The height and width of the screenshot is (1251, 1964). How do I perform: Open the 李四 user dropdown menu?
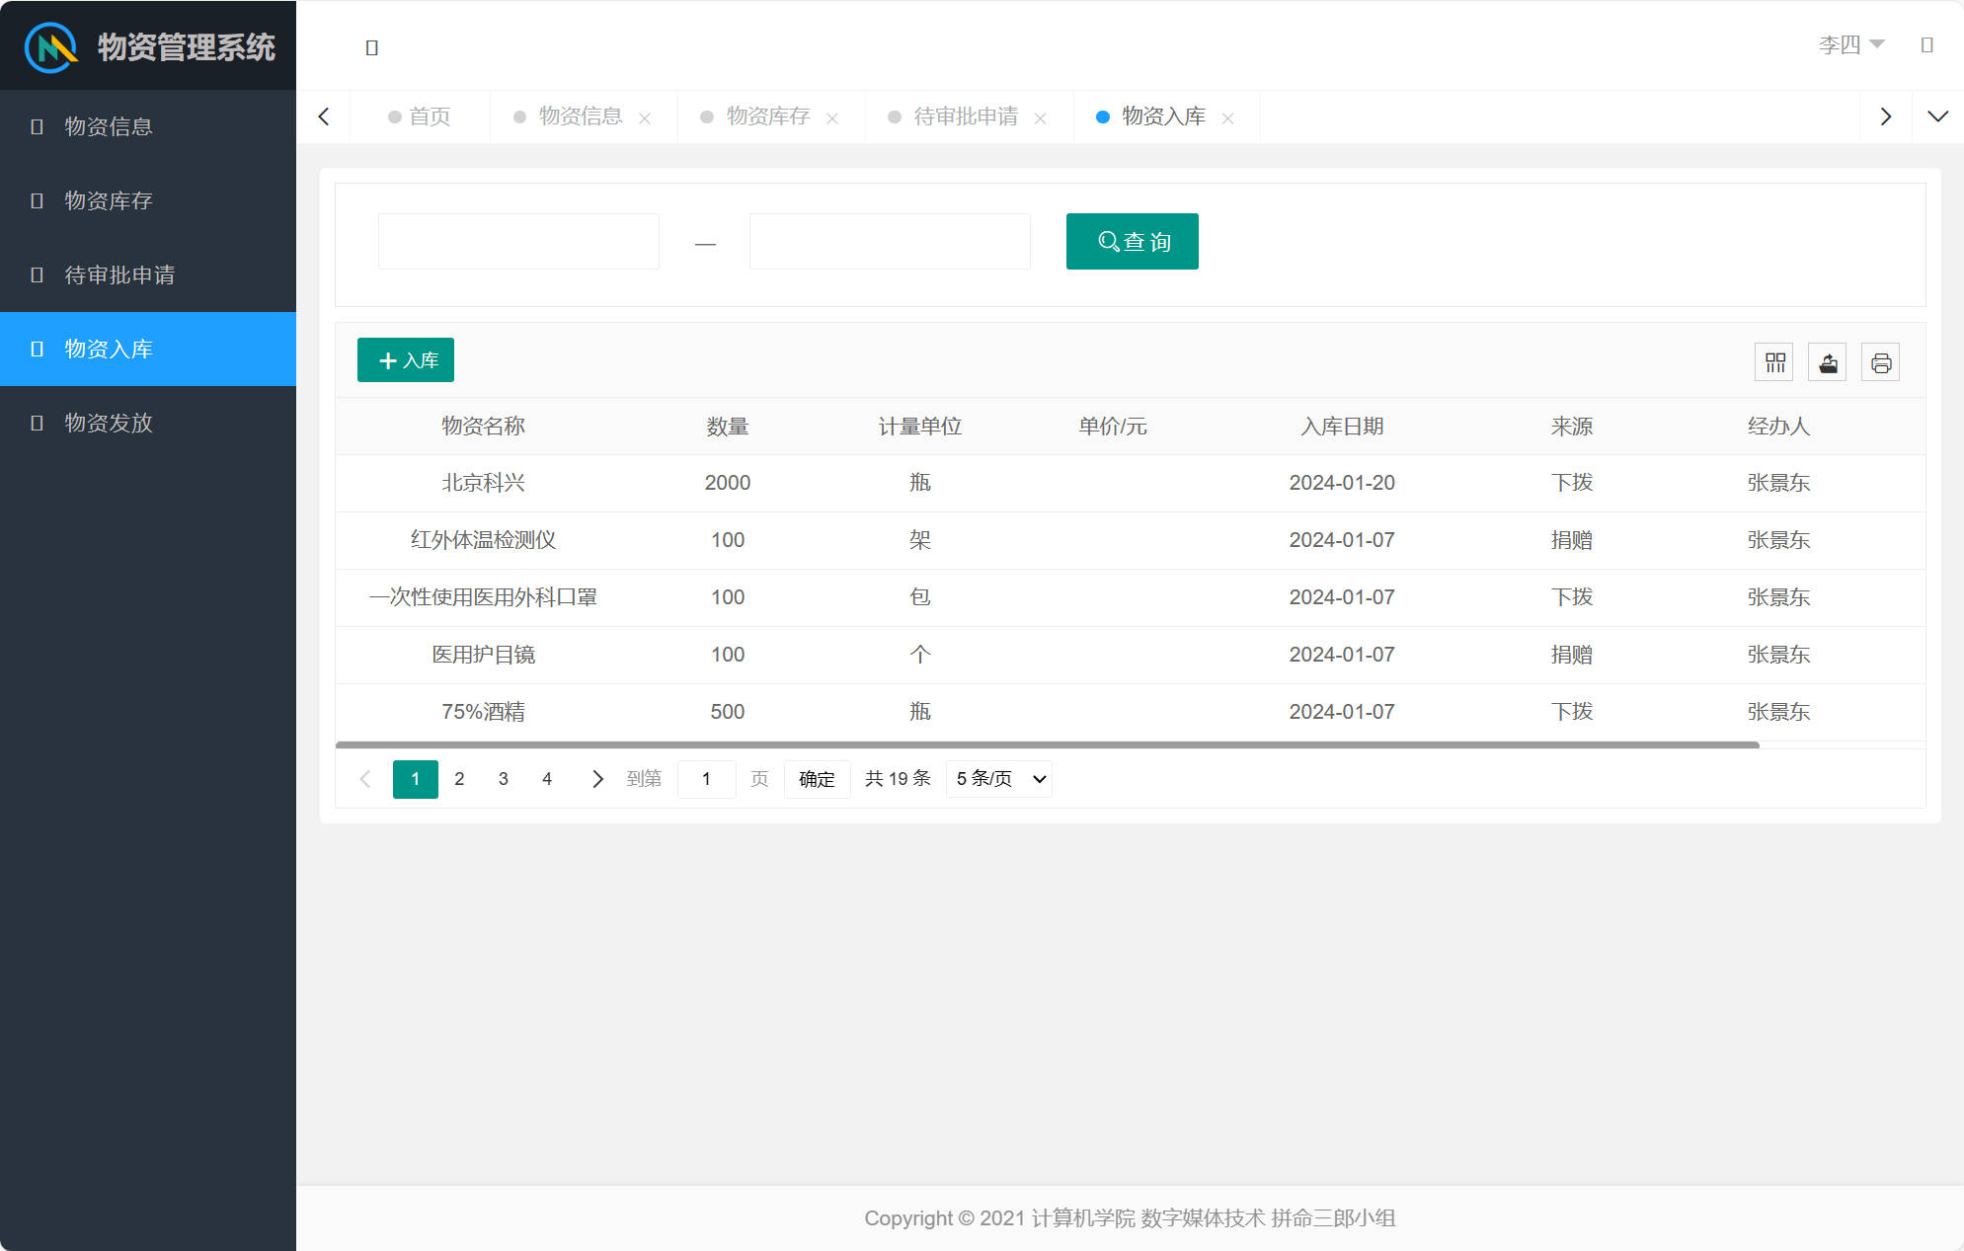pos(1851,44)
